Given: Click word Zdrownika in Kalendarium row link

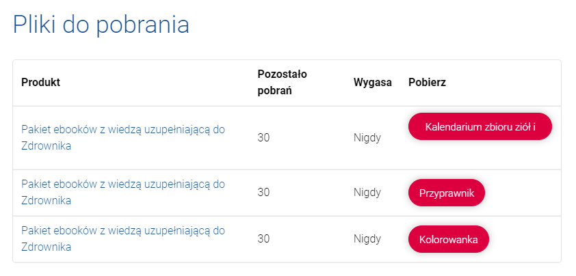Looking at the screenshot, I should (47, 146).
